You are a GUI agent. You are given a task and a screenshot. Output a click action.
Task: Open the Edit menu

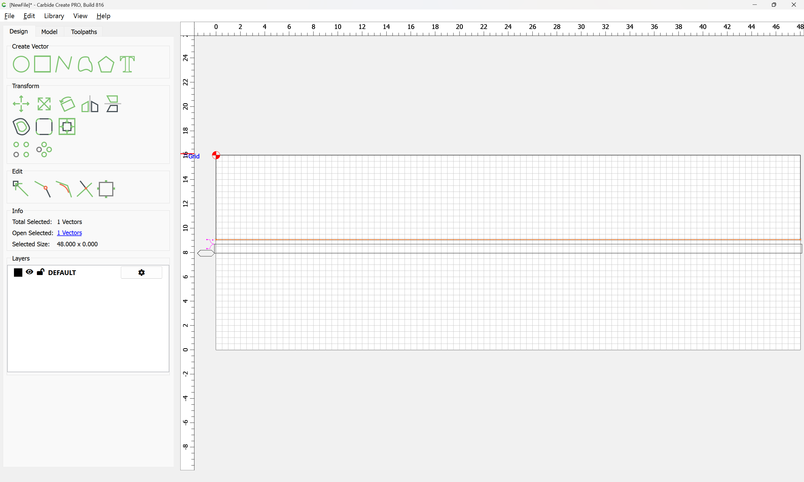29,16
